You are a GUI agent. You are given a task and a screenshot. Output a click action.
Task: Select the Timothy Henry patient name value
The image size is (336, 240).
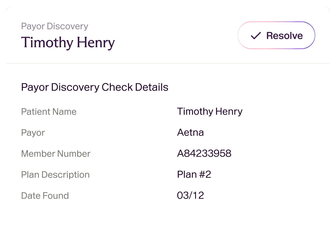[x=209, y=111]
